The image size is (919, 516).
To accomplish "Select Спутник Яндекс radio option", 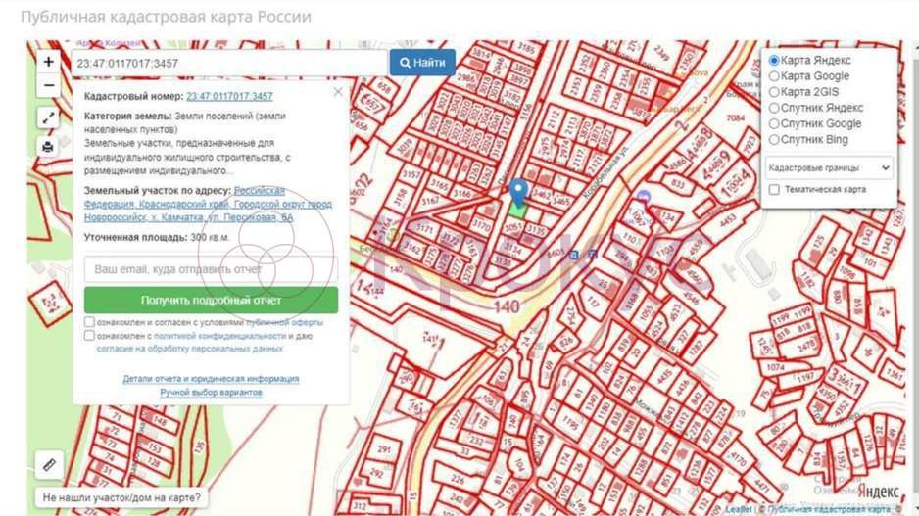I will [x=774, y=108].
